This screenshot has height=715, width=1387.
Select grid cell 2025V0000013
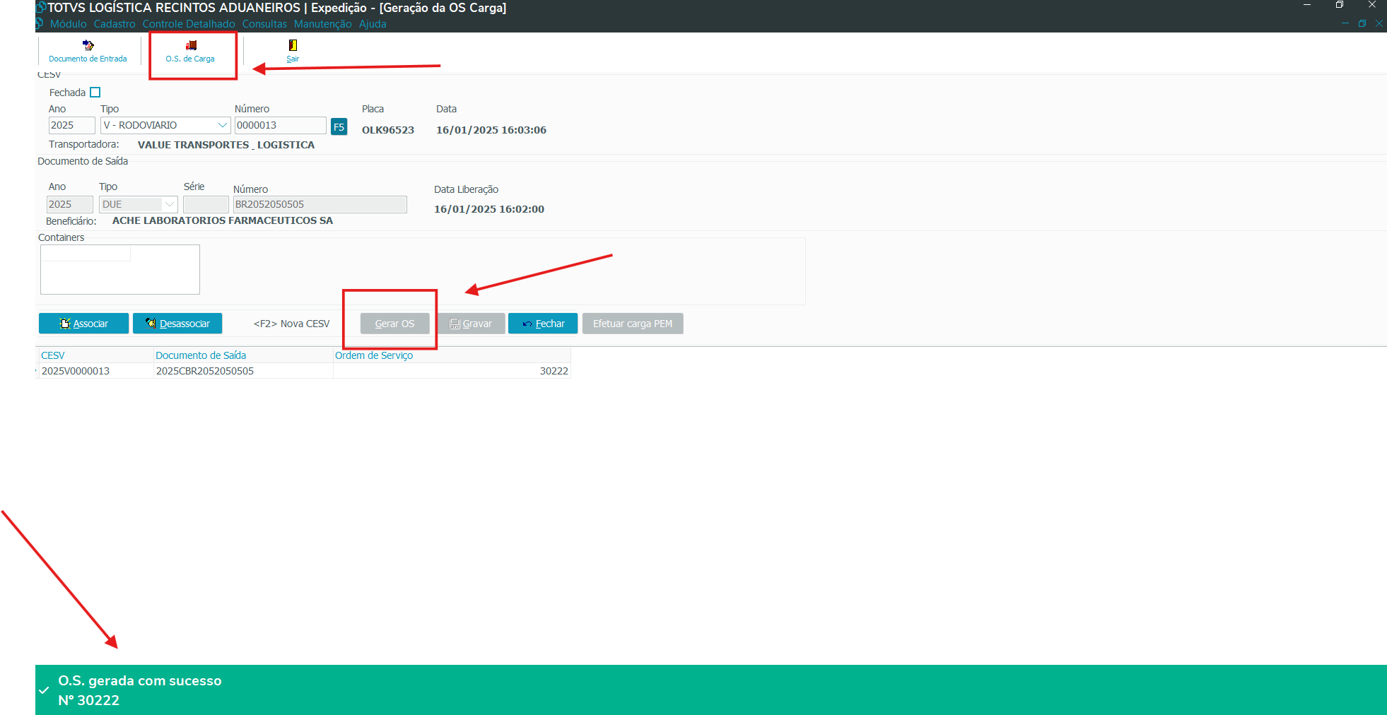(95, 371)
